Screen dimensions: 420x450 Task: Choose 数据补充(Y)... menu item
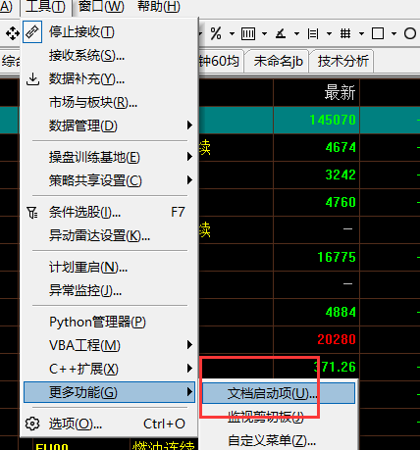click(x=109, y=78)
